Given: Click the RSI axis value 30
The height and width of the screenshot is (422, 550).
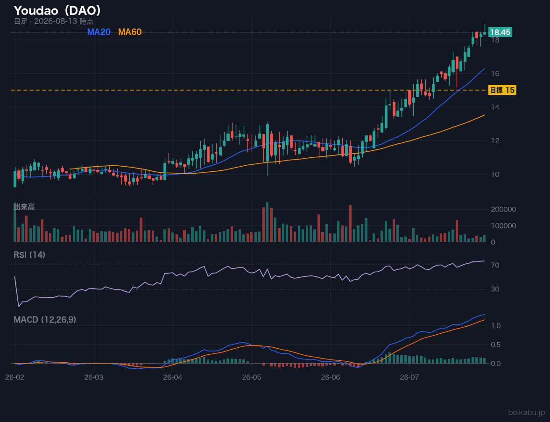Looking at the screenshot, I should coord(495,289).
